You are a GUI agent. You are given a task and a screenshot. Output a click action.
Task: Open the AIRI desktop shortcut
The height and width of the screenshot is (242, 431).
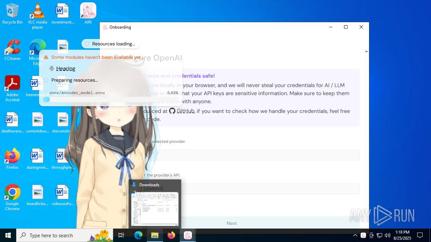[x=88, y=14]
